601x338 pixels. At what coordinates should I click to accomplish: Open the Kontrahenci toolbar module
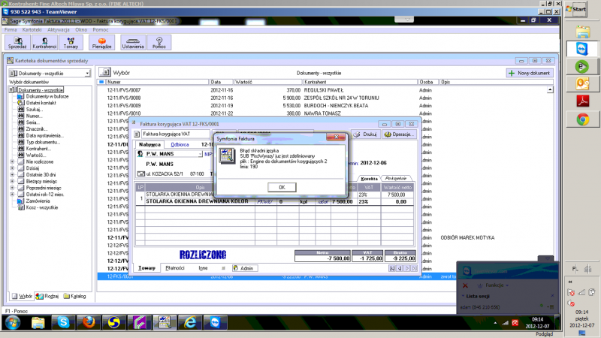[44, 43]
